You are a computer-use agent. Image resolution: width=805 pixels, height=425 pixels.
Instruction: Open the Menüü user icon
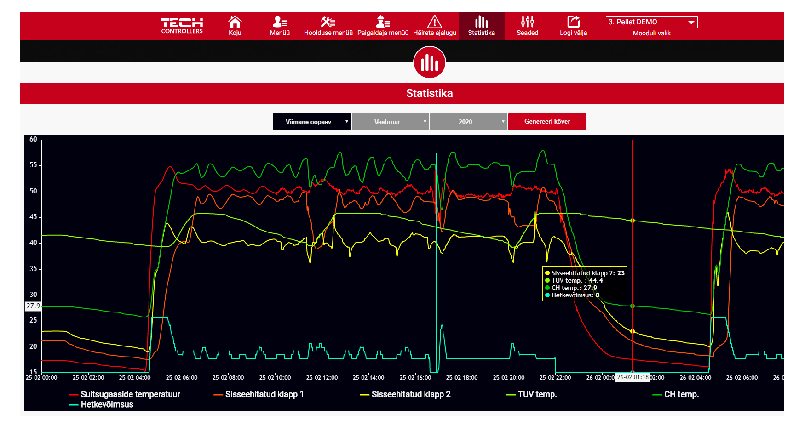280,22
